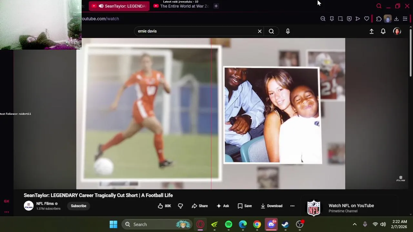Click the GX corner icon in sidebar

pyautogui.click(x=6, y=201)
